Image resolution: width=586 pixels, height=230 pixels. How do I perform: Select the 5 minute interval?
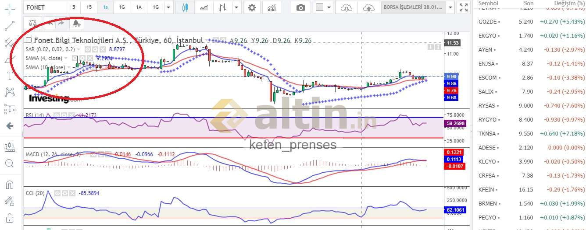[x=74, y=7]
